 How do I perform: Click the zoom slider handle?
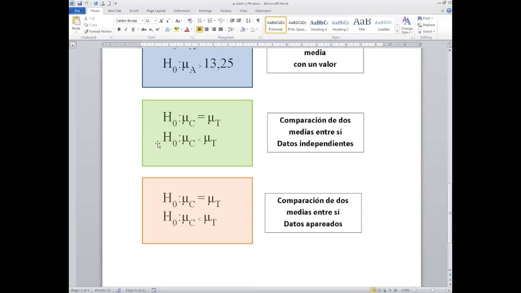[432, 290]
